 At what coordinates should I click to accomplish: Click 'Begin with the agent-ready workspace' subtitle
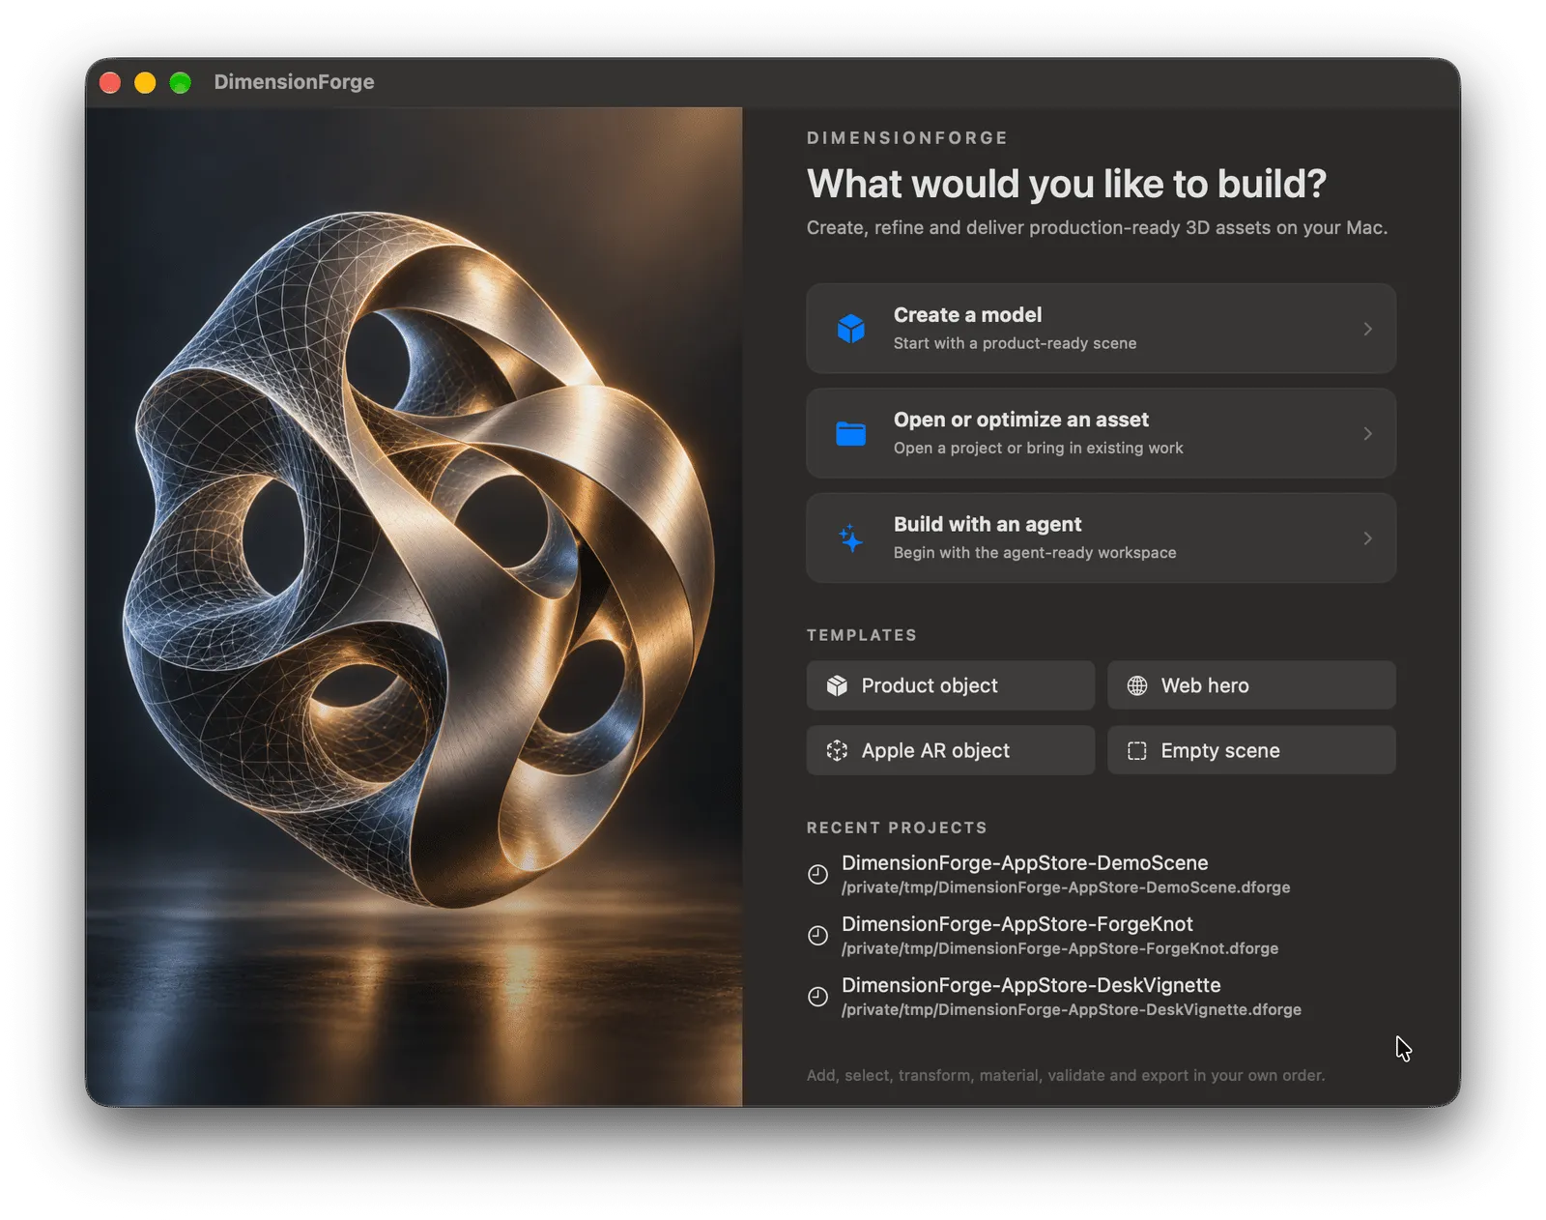(x=1035, y=553)
